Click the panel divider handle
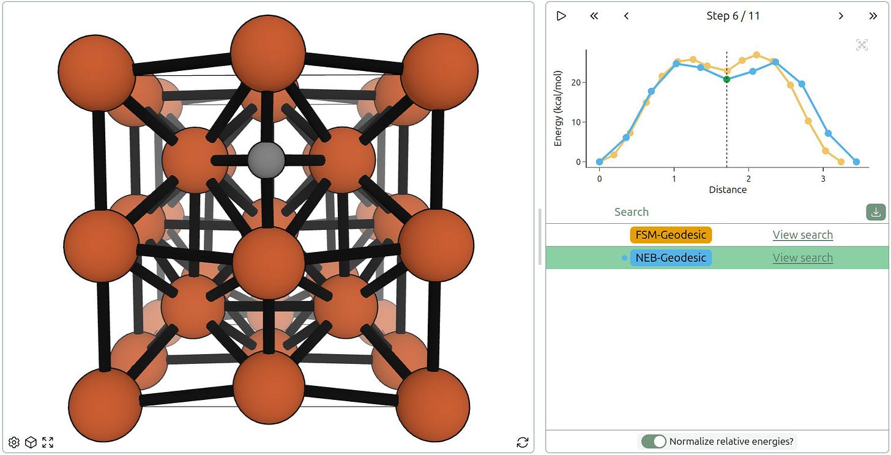 coord(540,237)
